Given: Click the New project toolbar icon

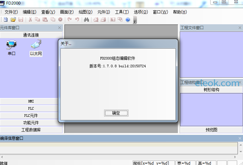Looking at the screenshot, I should point(6,20).
